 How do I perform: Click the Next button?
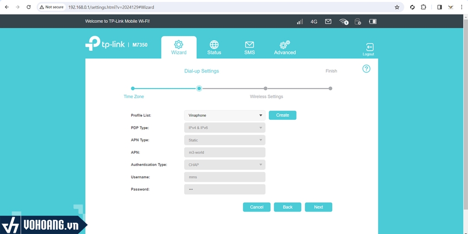(319, 207)
